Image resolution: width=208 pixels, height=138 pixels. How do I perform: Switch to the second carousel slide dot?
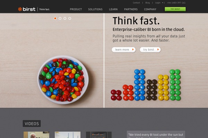60,18
